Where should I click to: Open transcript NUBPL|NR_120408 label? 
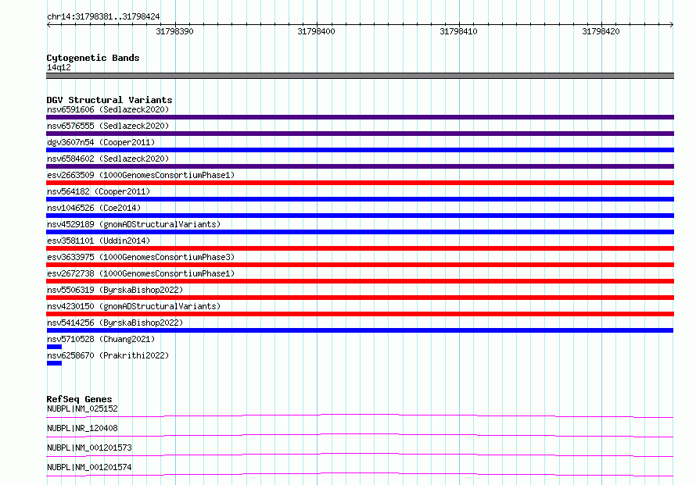82,428
